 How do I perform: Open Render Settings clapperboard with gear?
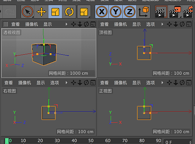tap(188, 12)
